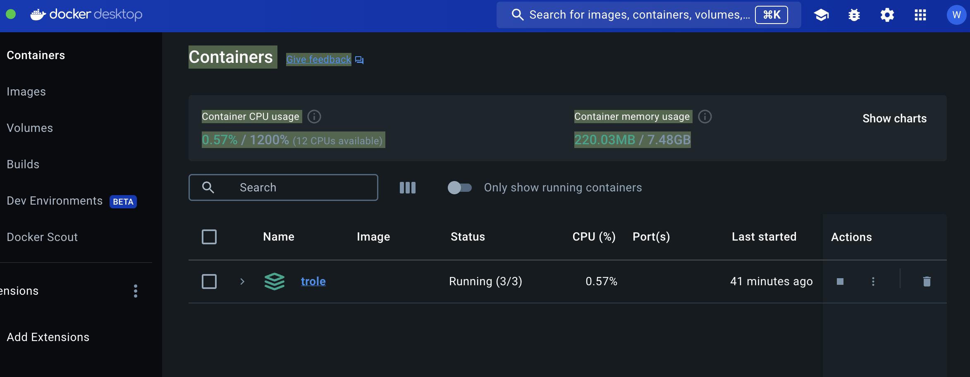Click the 220.03MB / 7.48GB memory value
Viewport: 970px width, 377px height.
point(633,140)
